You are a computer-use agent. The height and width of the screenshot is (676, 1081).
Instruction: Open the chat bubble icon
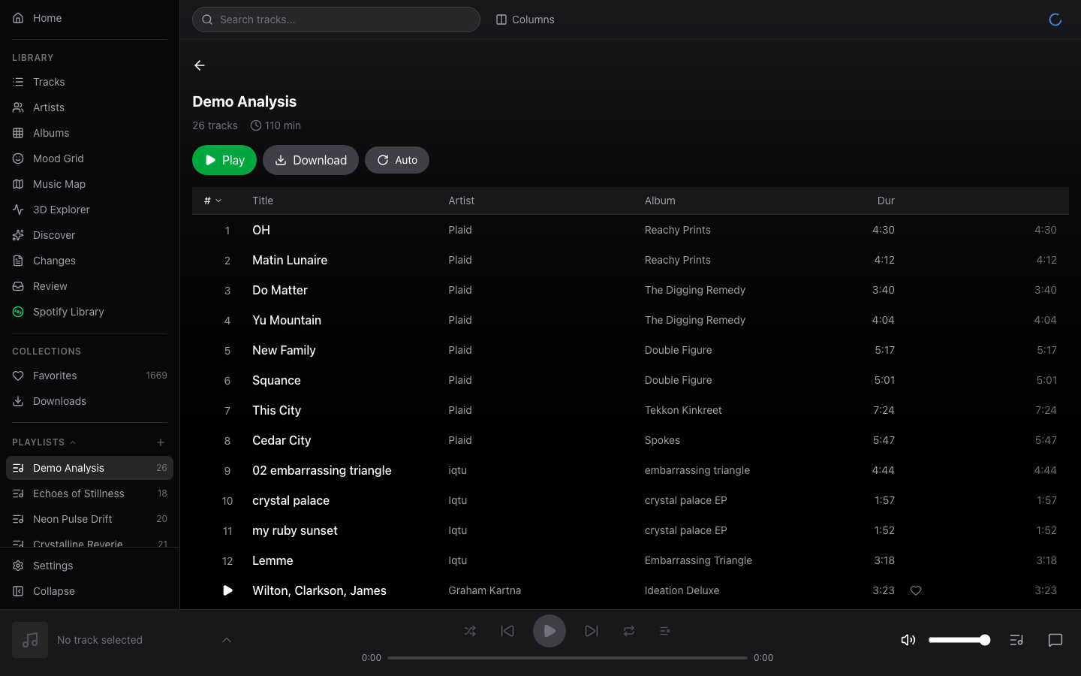tap(1055, 640)
